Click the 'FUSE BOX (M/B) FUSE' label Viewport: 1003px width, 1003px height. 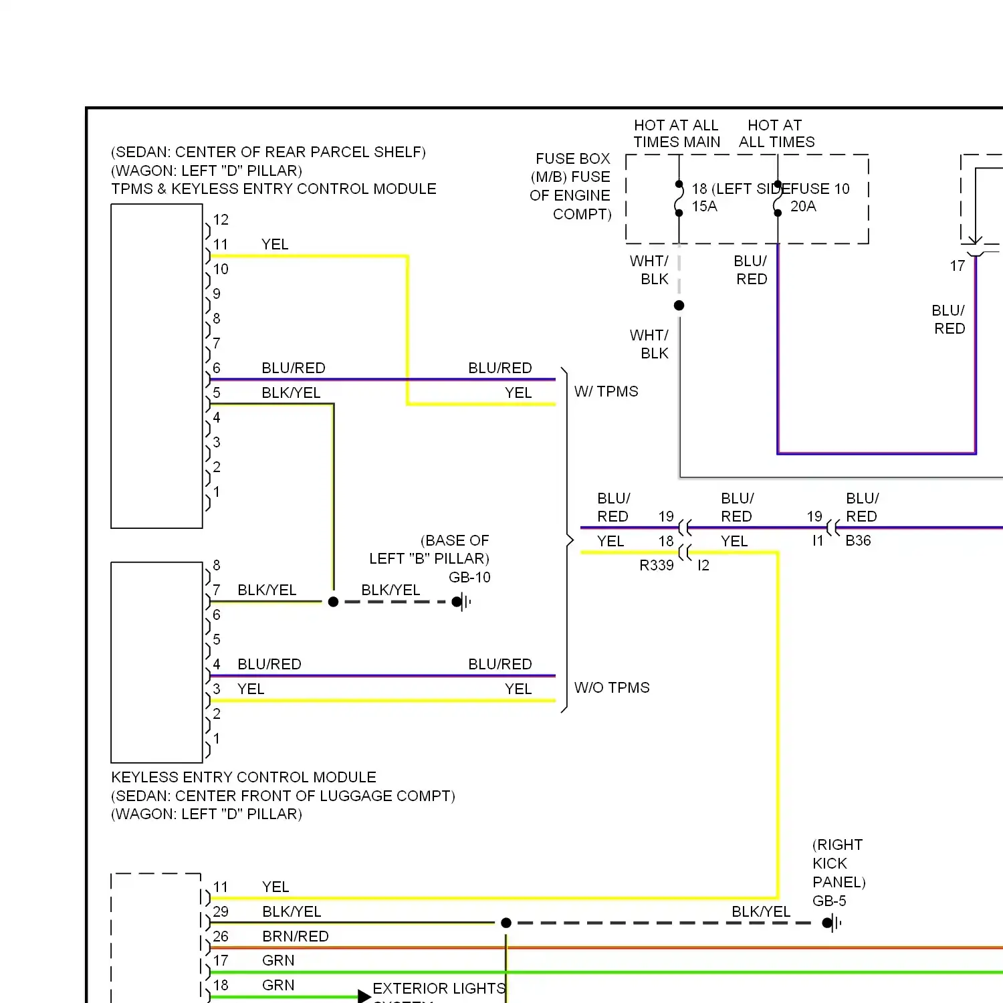coord(570,168)
